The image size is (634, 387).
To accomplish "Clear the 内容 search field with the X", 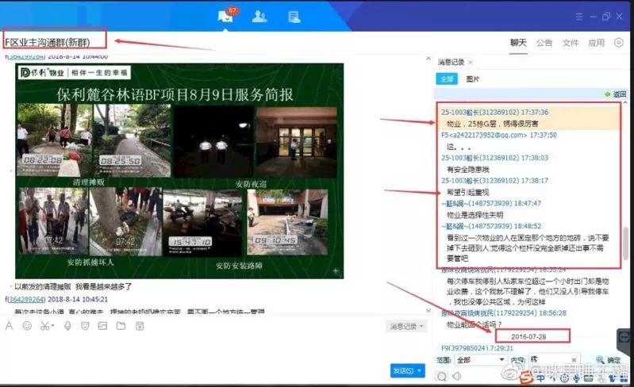I will (574, 359).
